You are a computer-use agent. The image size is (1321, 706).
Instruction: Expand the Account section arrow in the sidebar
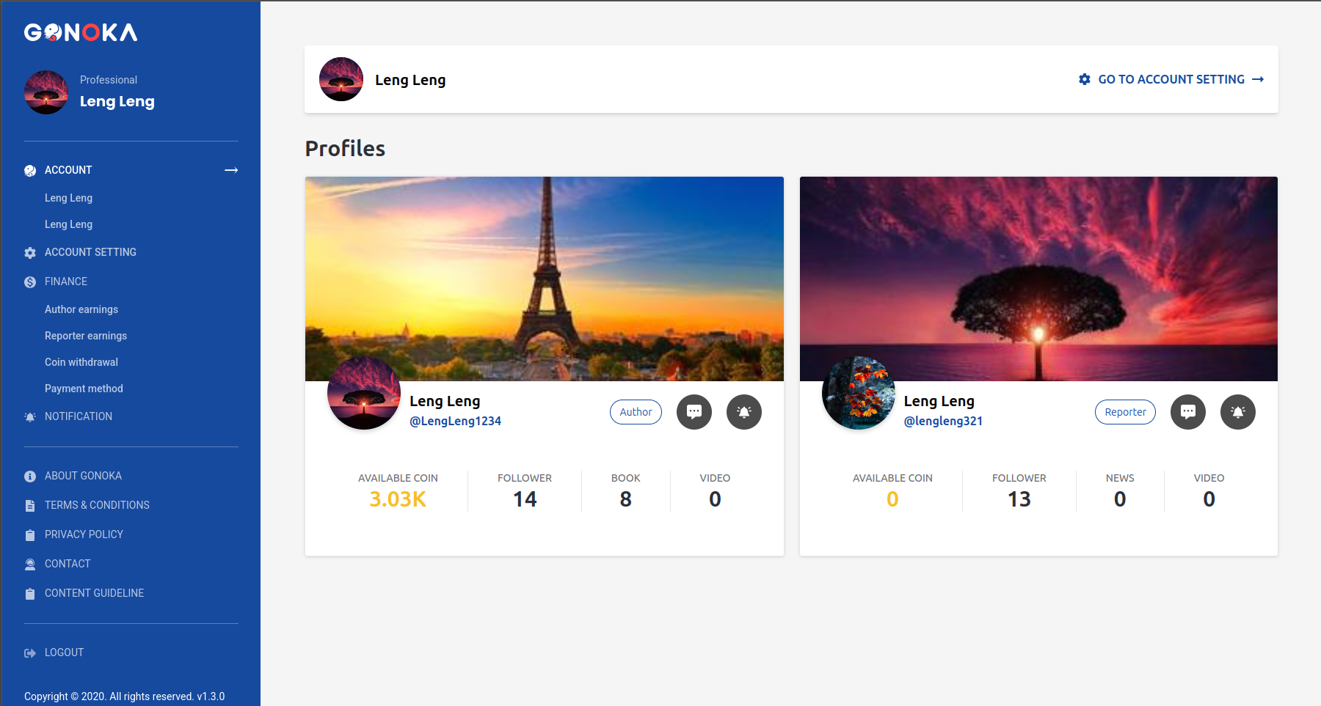coord(231,170)
